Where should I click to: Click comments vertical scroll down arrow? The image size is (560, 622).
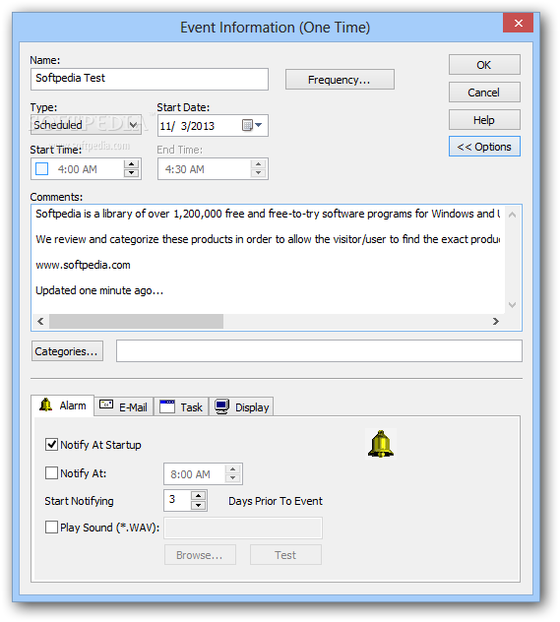coord(512,305)
